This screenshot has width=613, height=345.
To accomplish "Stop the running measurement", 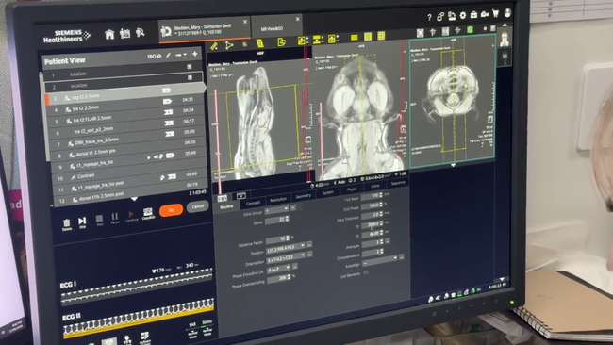I will pos(99,220).
